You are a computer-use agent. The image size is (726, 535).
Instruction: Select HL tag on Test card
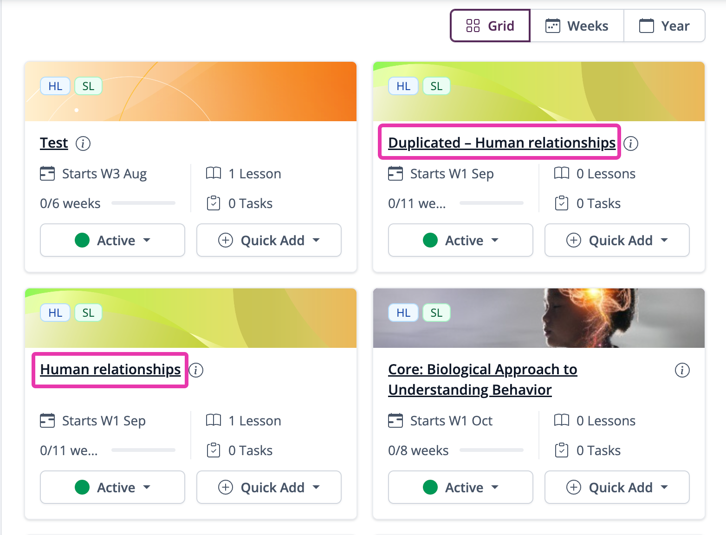pyautogui.click(x=55, y=86)
